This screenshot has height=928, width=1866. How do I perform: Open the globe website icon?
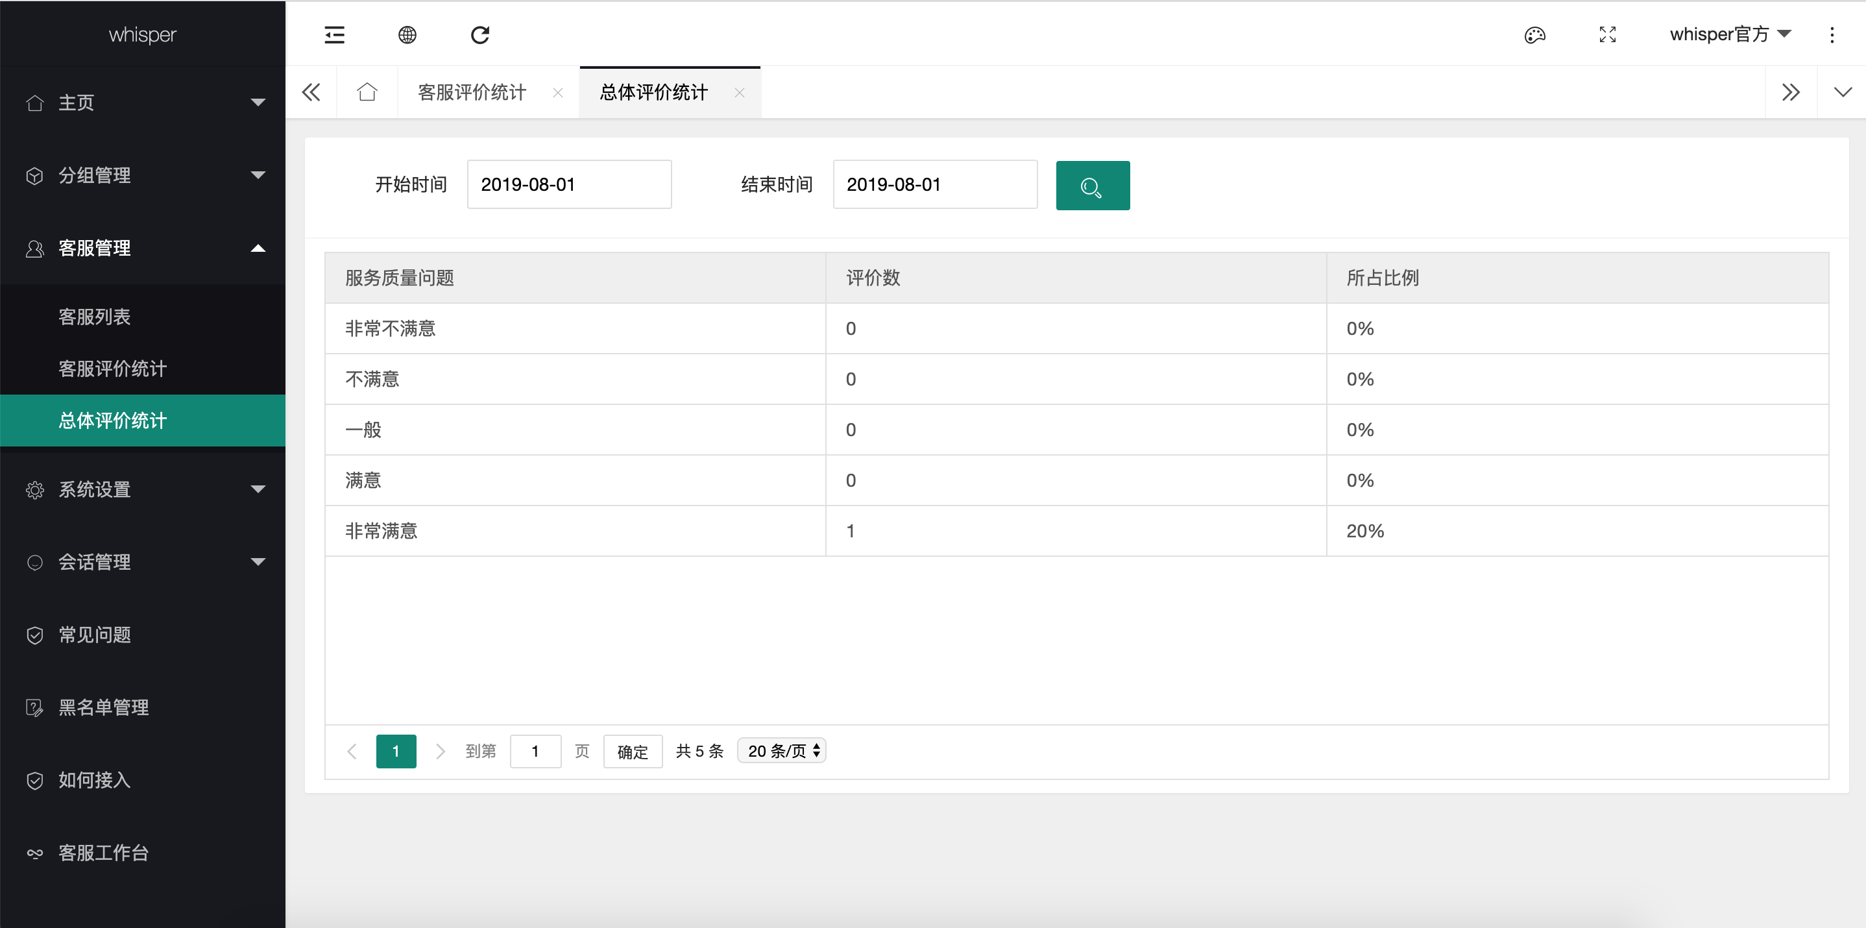click(x=407, y=35)
